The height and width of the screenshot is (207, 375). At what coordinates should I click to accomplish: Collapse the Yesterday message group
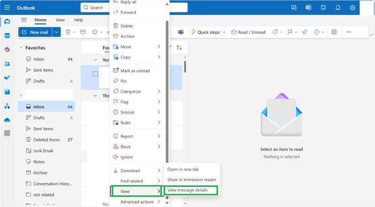pyautogui.click(x=96, y=60)
